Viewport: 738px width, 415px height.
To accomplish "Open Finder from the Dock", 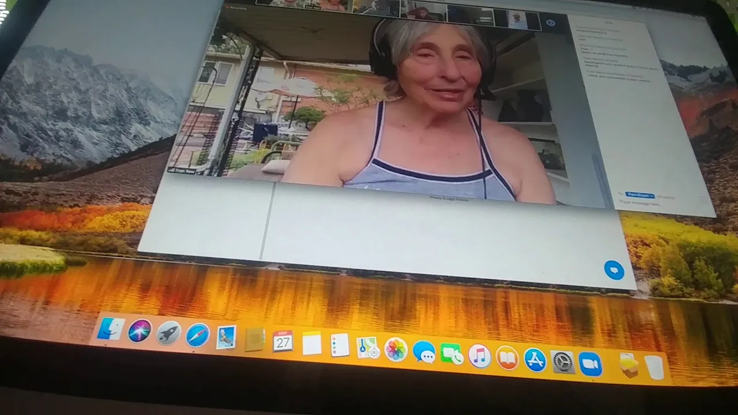I will pos(111,329).
